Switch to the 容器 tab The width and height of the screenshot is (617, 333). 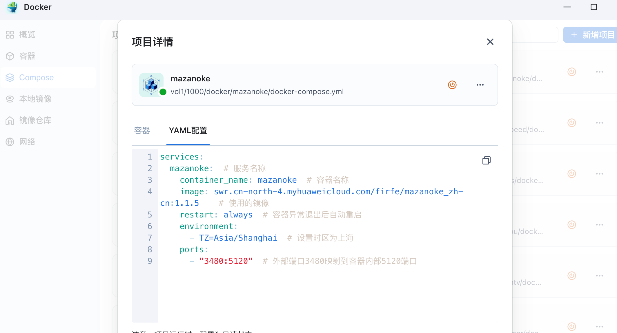coord(142,131)
